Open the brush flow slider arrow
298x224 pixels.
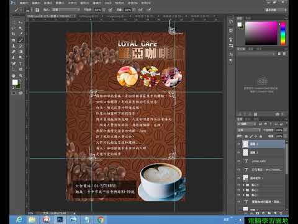click(x=134, y=10)
